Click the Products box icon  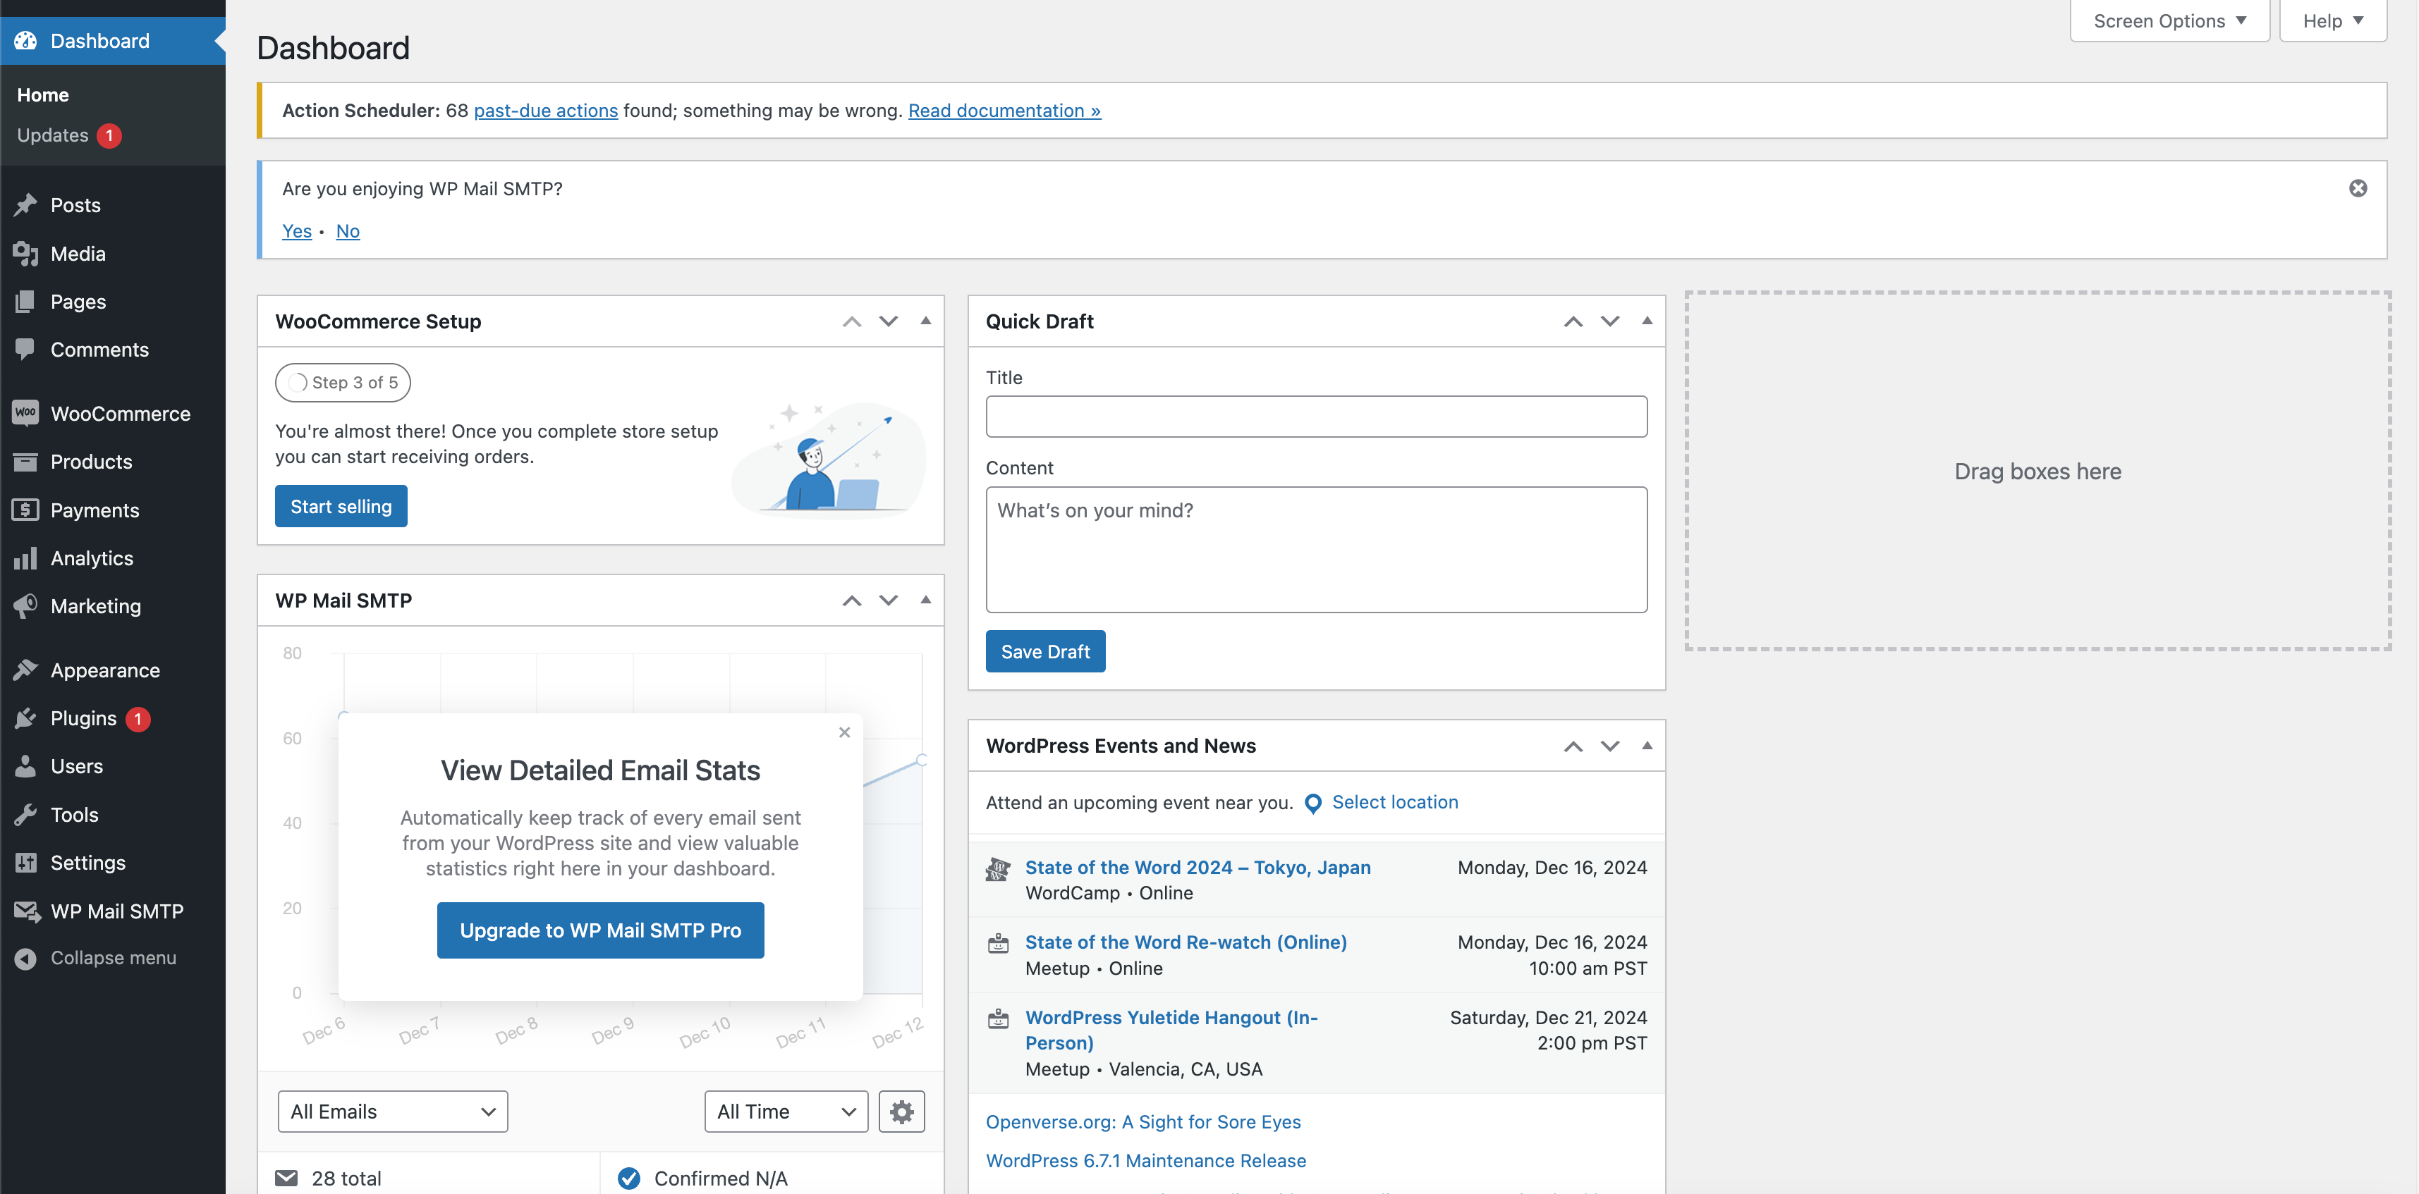(25, 461)
